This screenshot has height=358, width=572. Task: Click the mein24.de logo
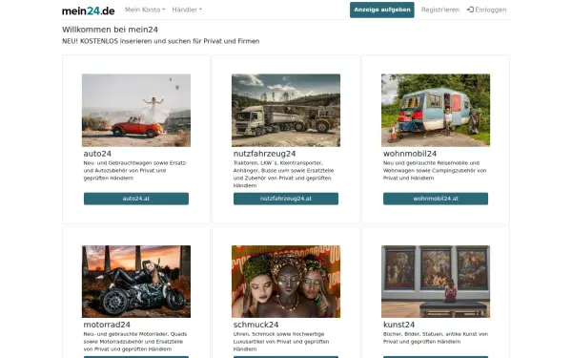[89, 11]
